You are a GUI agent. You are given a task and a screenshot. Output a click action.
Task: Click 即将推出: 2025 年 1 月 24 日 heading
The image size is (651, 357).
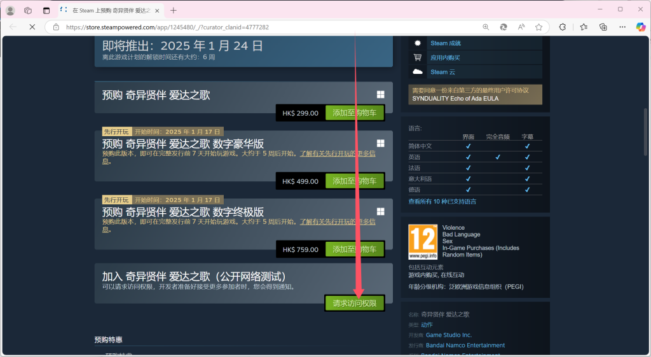click(182, 46)
